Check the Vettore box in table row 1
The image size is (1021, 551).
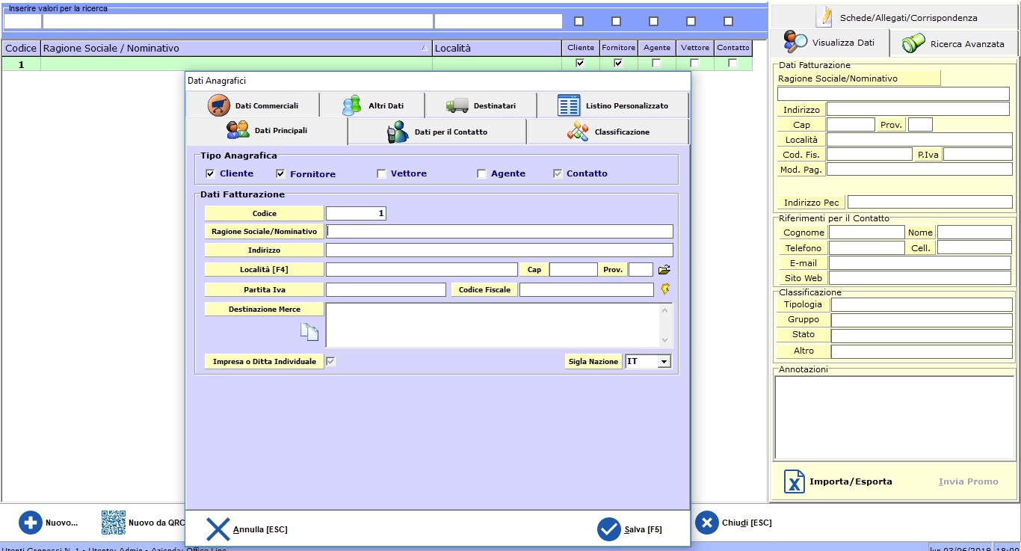[694, 64]
